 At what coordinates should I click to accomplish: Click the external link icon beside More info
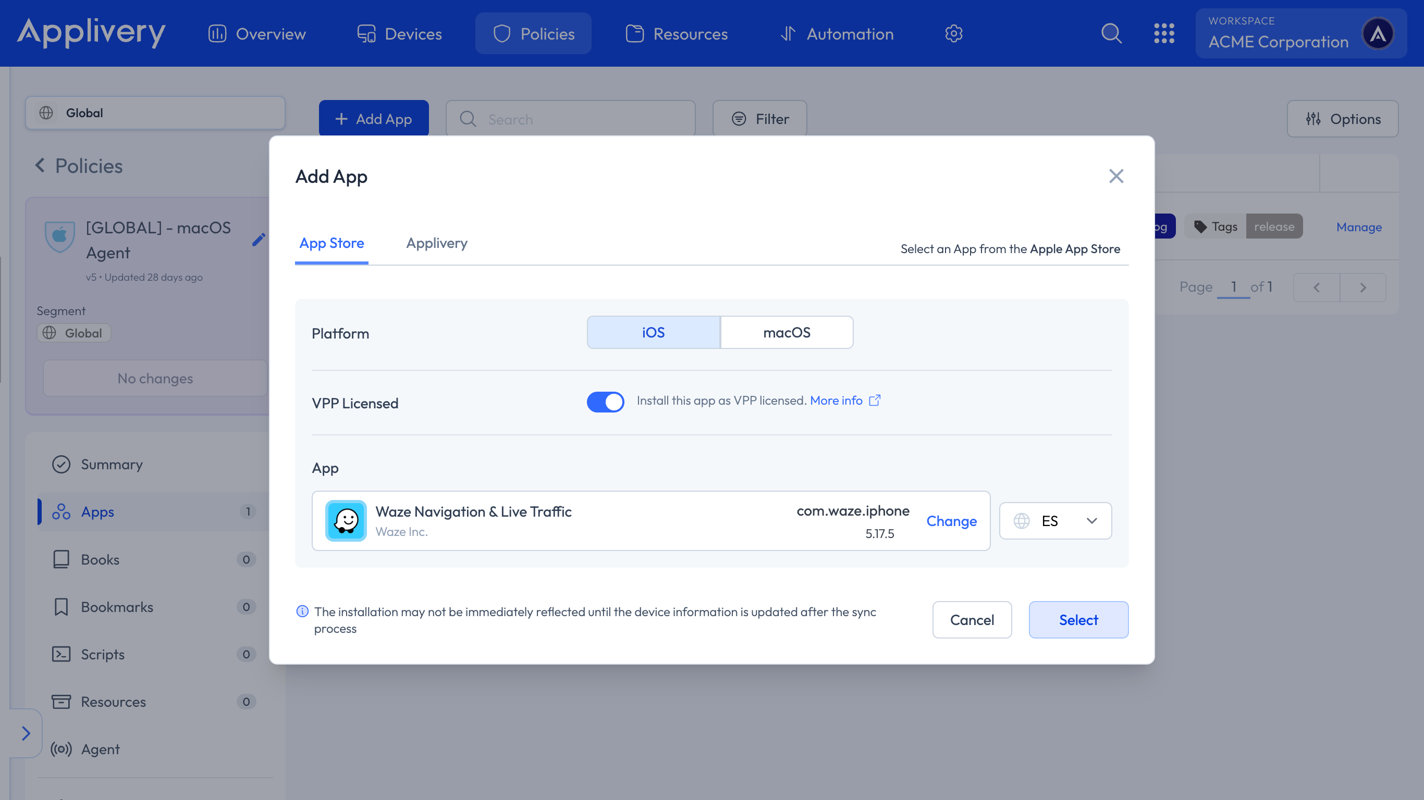(x=875, y=400)
